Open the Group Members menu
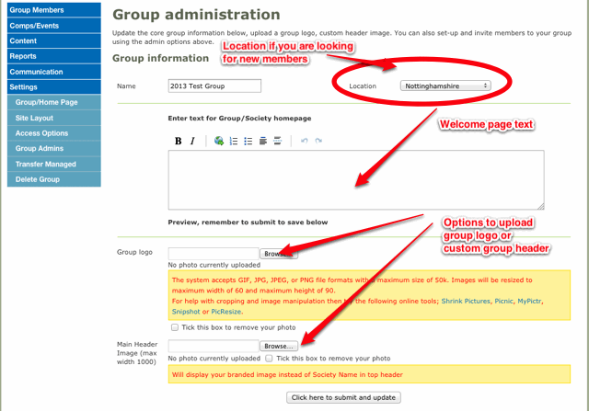The height and width of the screenshot is (411, 589). coord(54,10)
